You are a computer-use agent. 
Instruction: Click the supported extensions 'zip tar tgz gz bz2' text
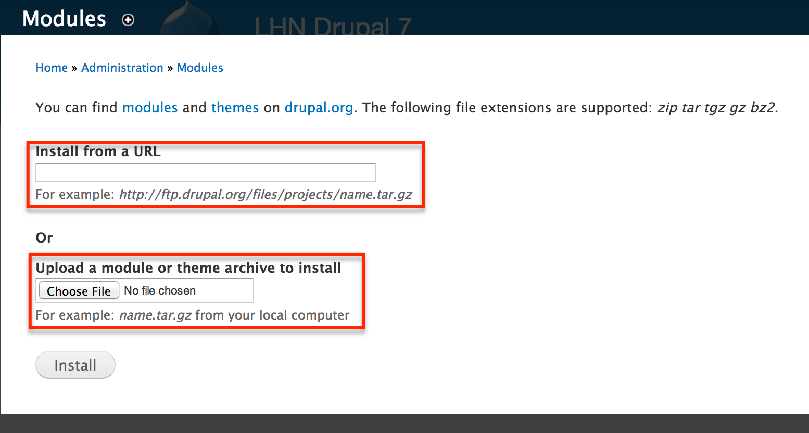(716, 108)
